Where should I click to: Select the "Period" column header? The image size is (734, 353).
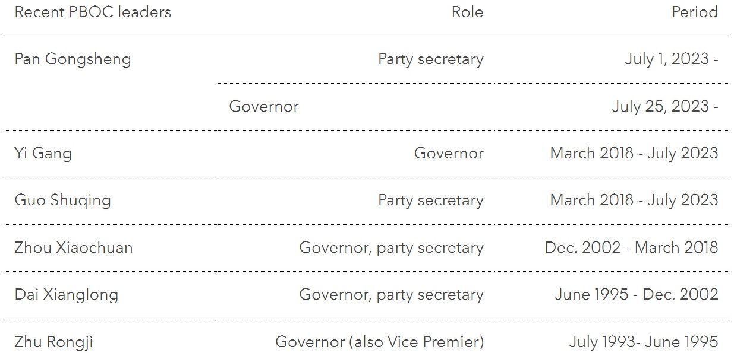pyautogui.click(x=694, y=12)
